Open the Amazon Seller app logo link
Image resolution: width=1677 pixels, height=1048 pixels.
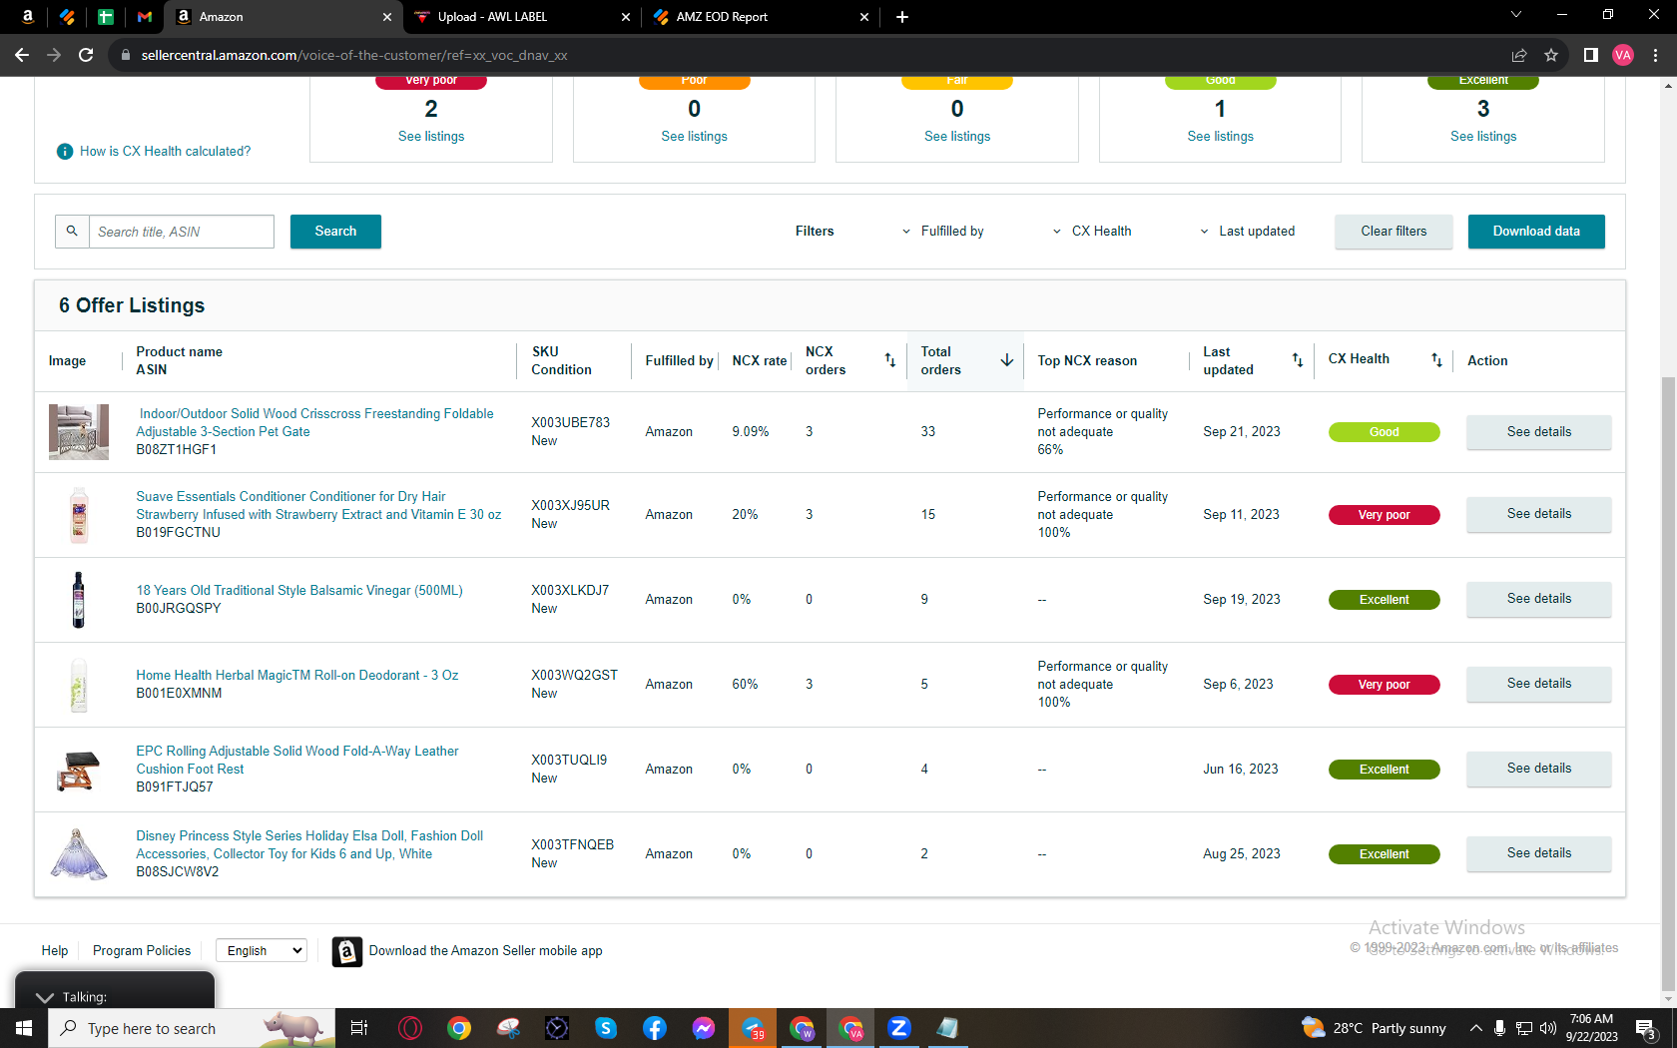tap(347, 952)
